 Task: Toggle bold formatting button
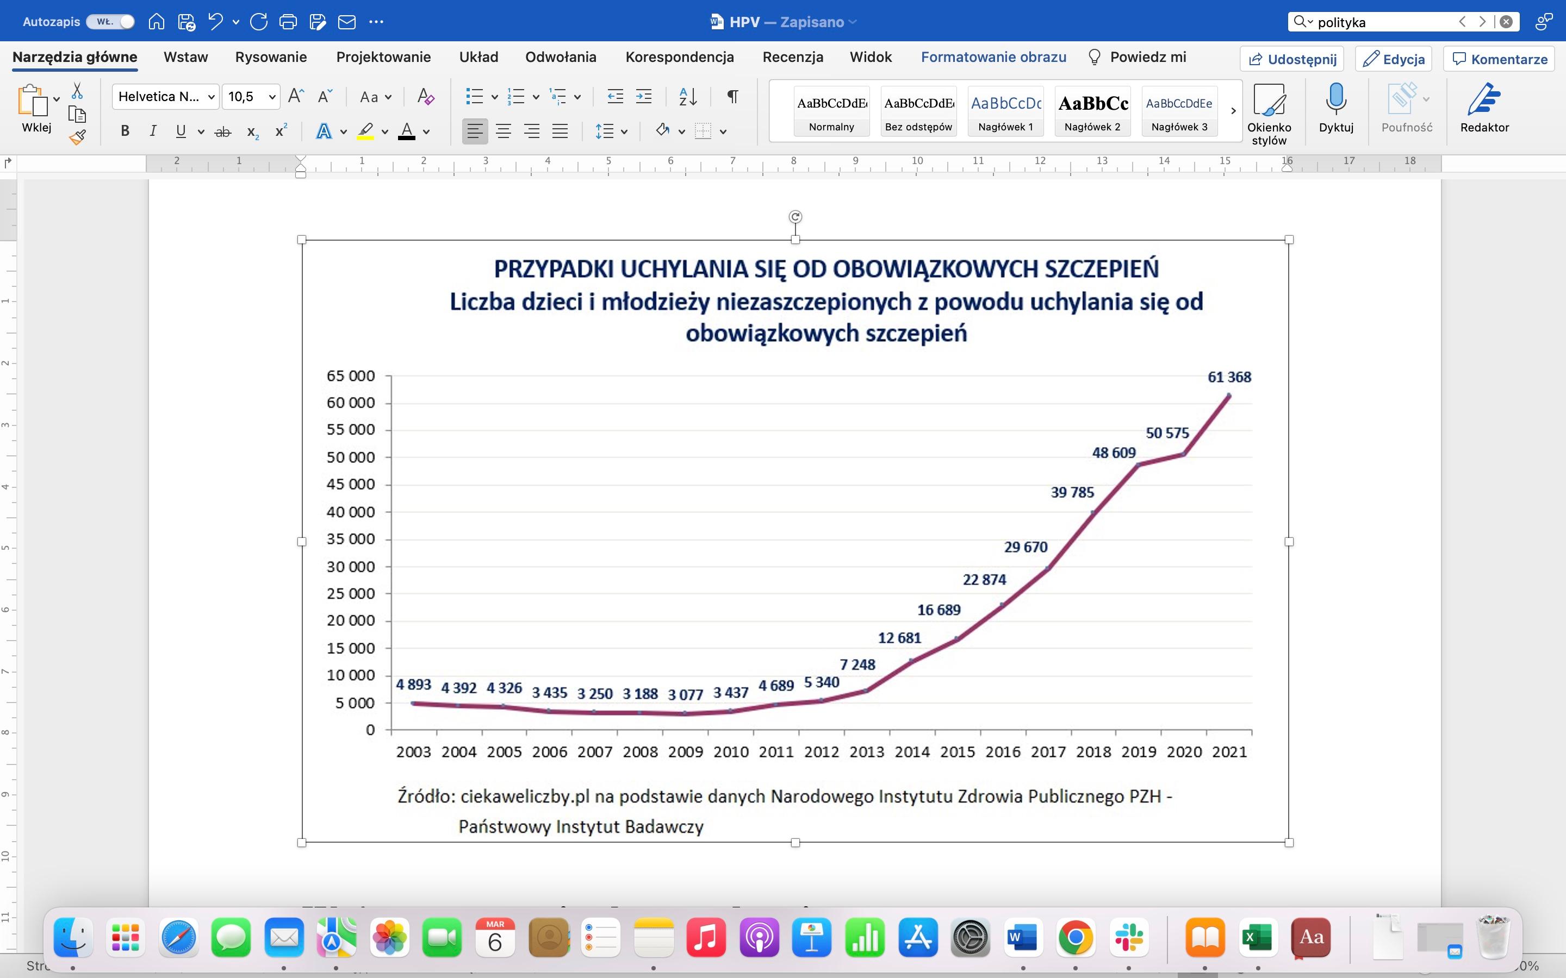pyautogui.click(x=126, y=131)
